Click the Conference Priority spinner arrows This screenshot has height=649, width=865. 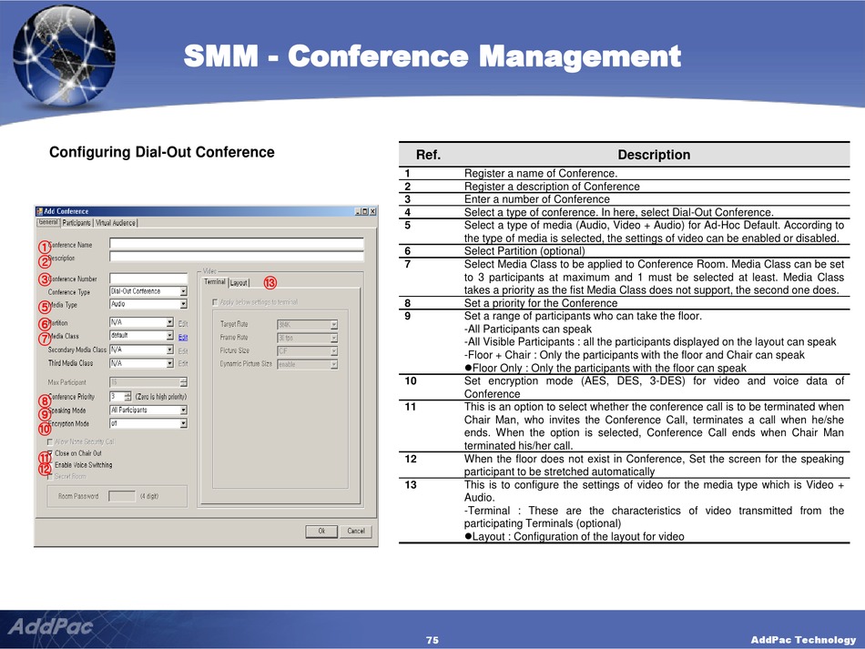125,397
